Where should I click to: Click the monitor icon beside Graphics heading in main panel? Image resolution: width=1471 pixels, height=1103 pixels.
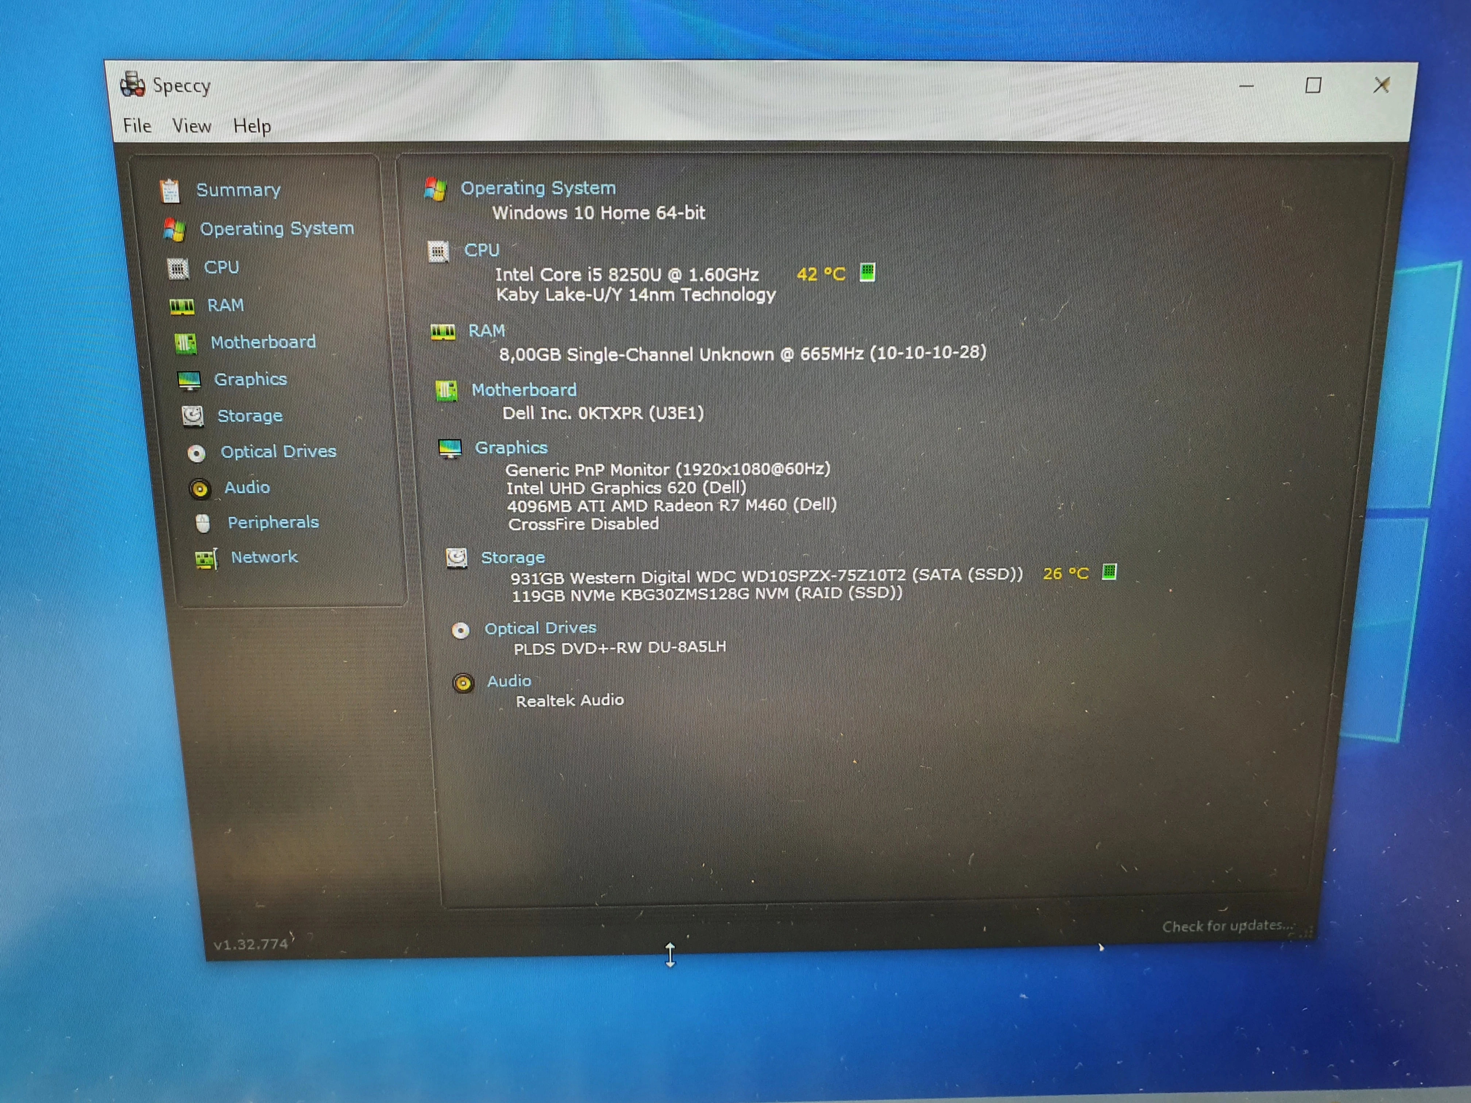(x=450, y=449)
